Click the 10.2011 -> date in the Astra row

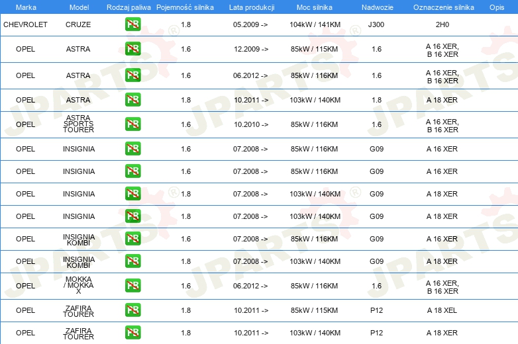pyautogui.click(x=251, y=100)
